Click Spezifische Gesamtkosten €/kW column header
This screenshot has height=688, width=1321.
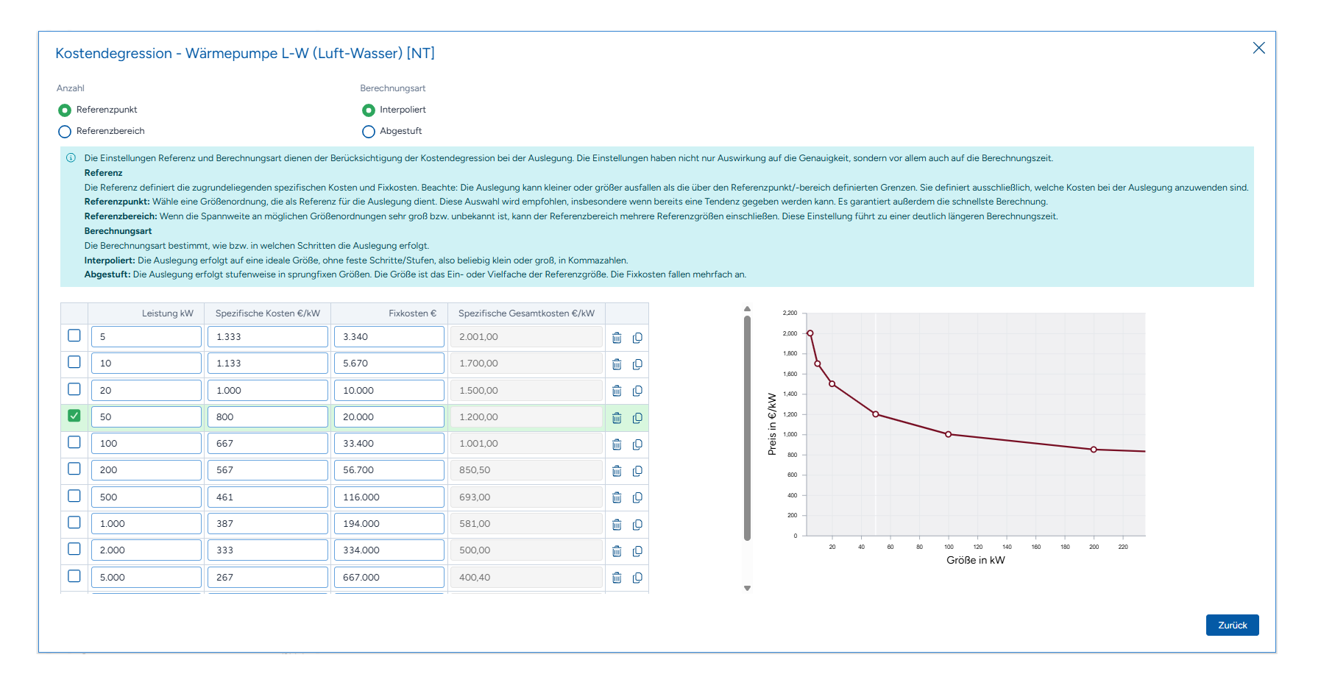526,313
